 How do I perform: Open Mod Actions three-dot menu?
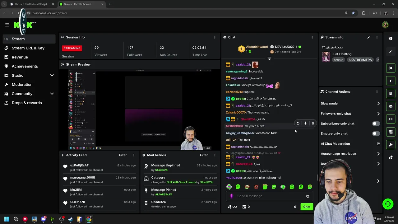click(215, 155)
